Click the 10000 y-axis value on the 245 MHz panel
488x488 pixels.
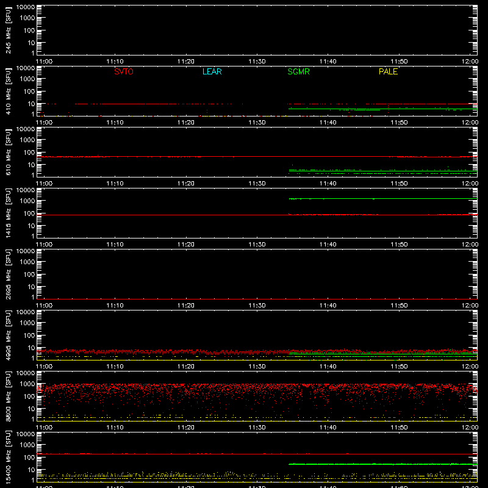pyautogui.click(x=26, y=7)
